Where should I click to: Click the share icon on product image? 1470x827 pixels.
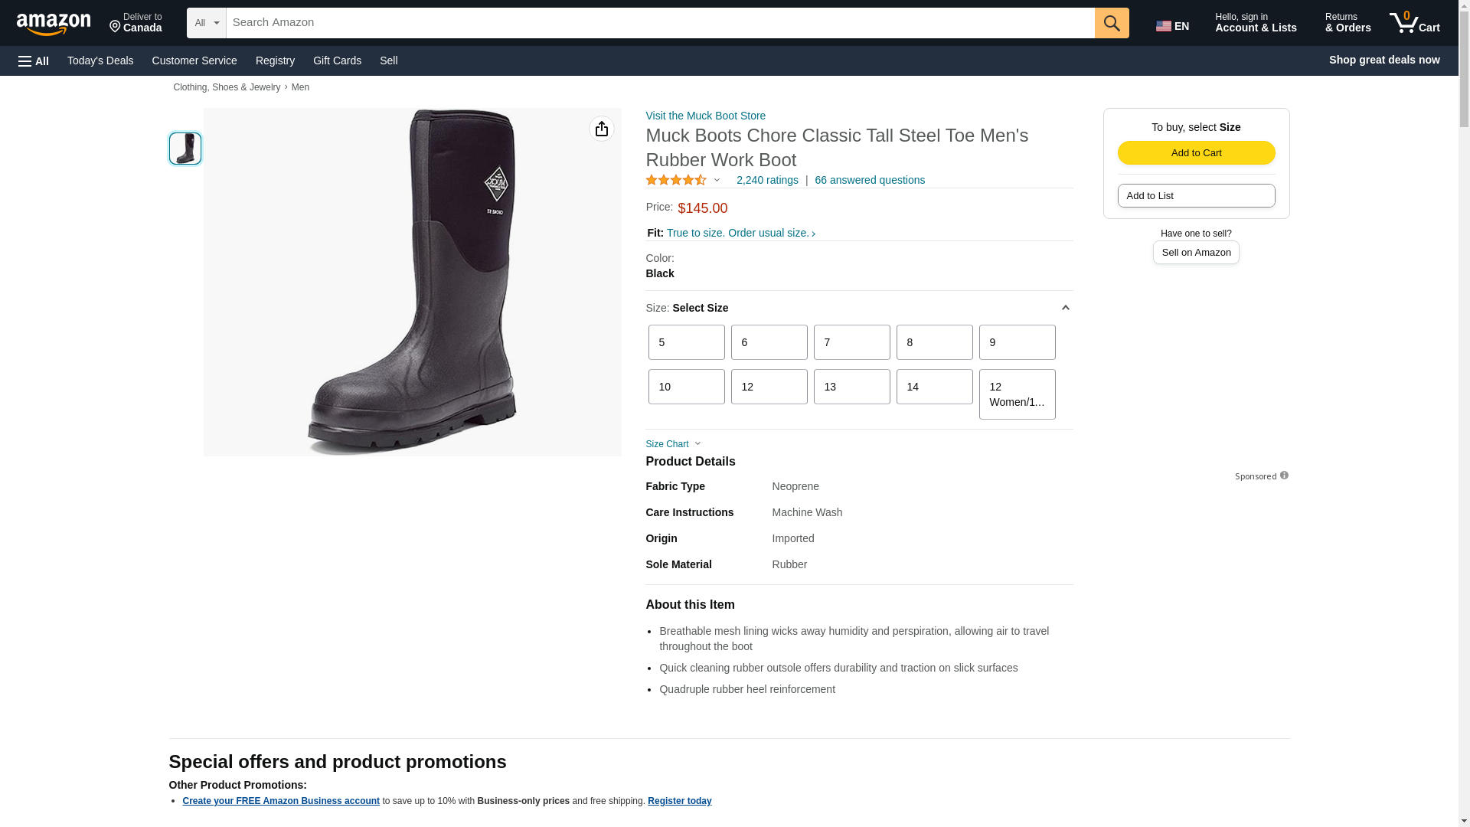[601, 129]
